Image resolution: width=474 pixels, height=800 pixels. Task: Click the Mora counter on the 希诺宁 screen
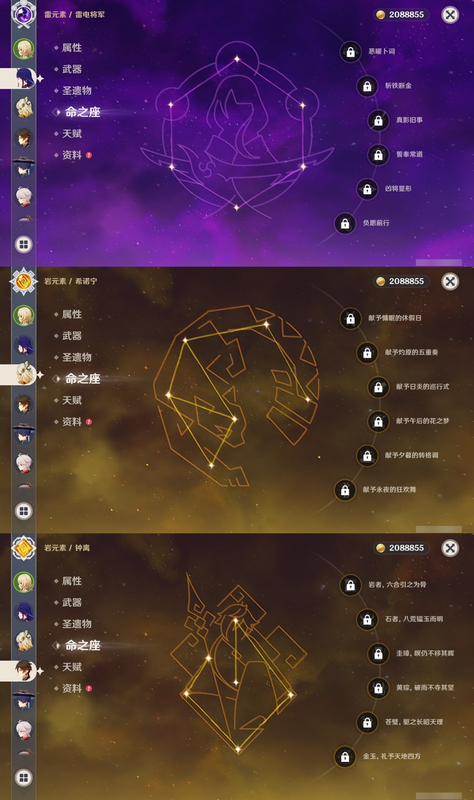[x=401, y=281]
